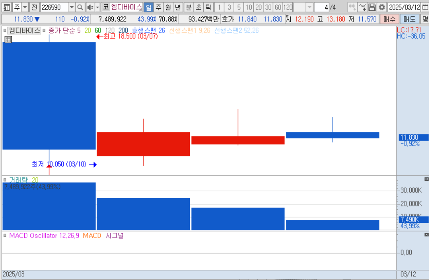The image size is (429, 280).
Task: Open the 주 market type dropdown
Action: 25,7
